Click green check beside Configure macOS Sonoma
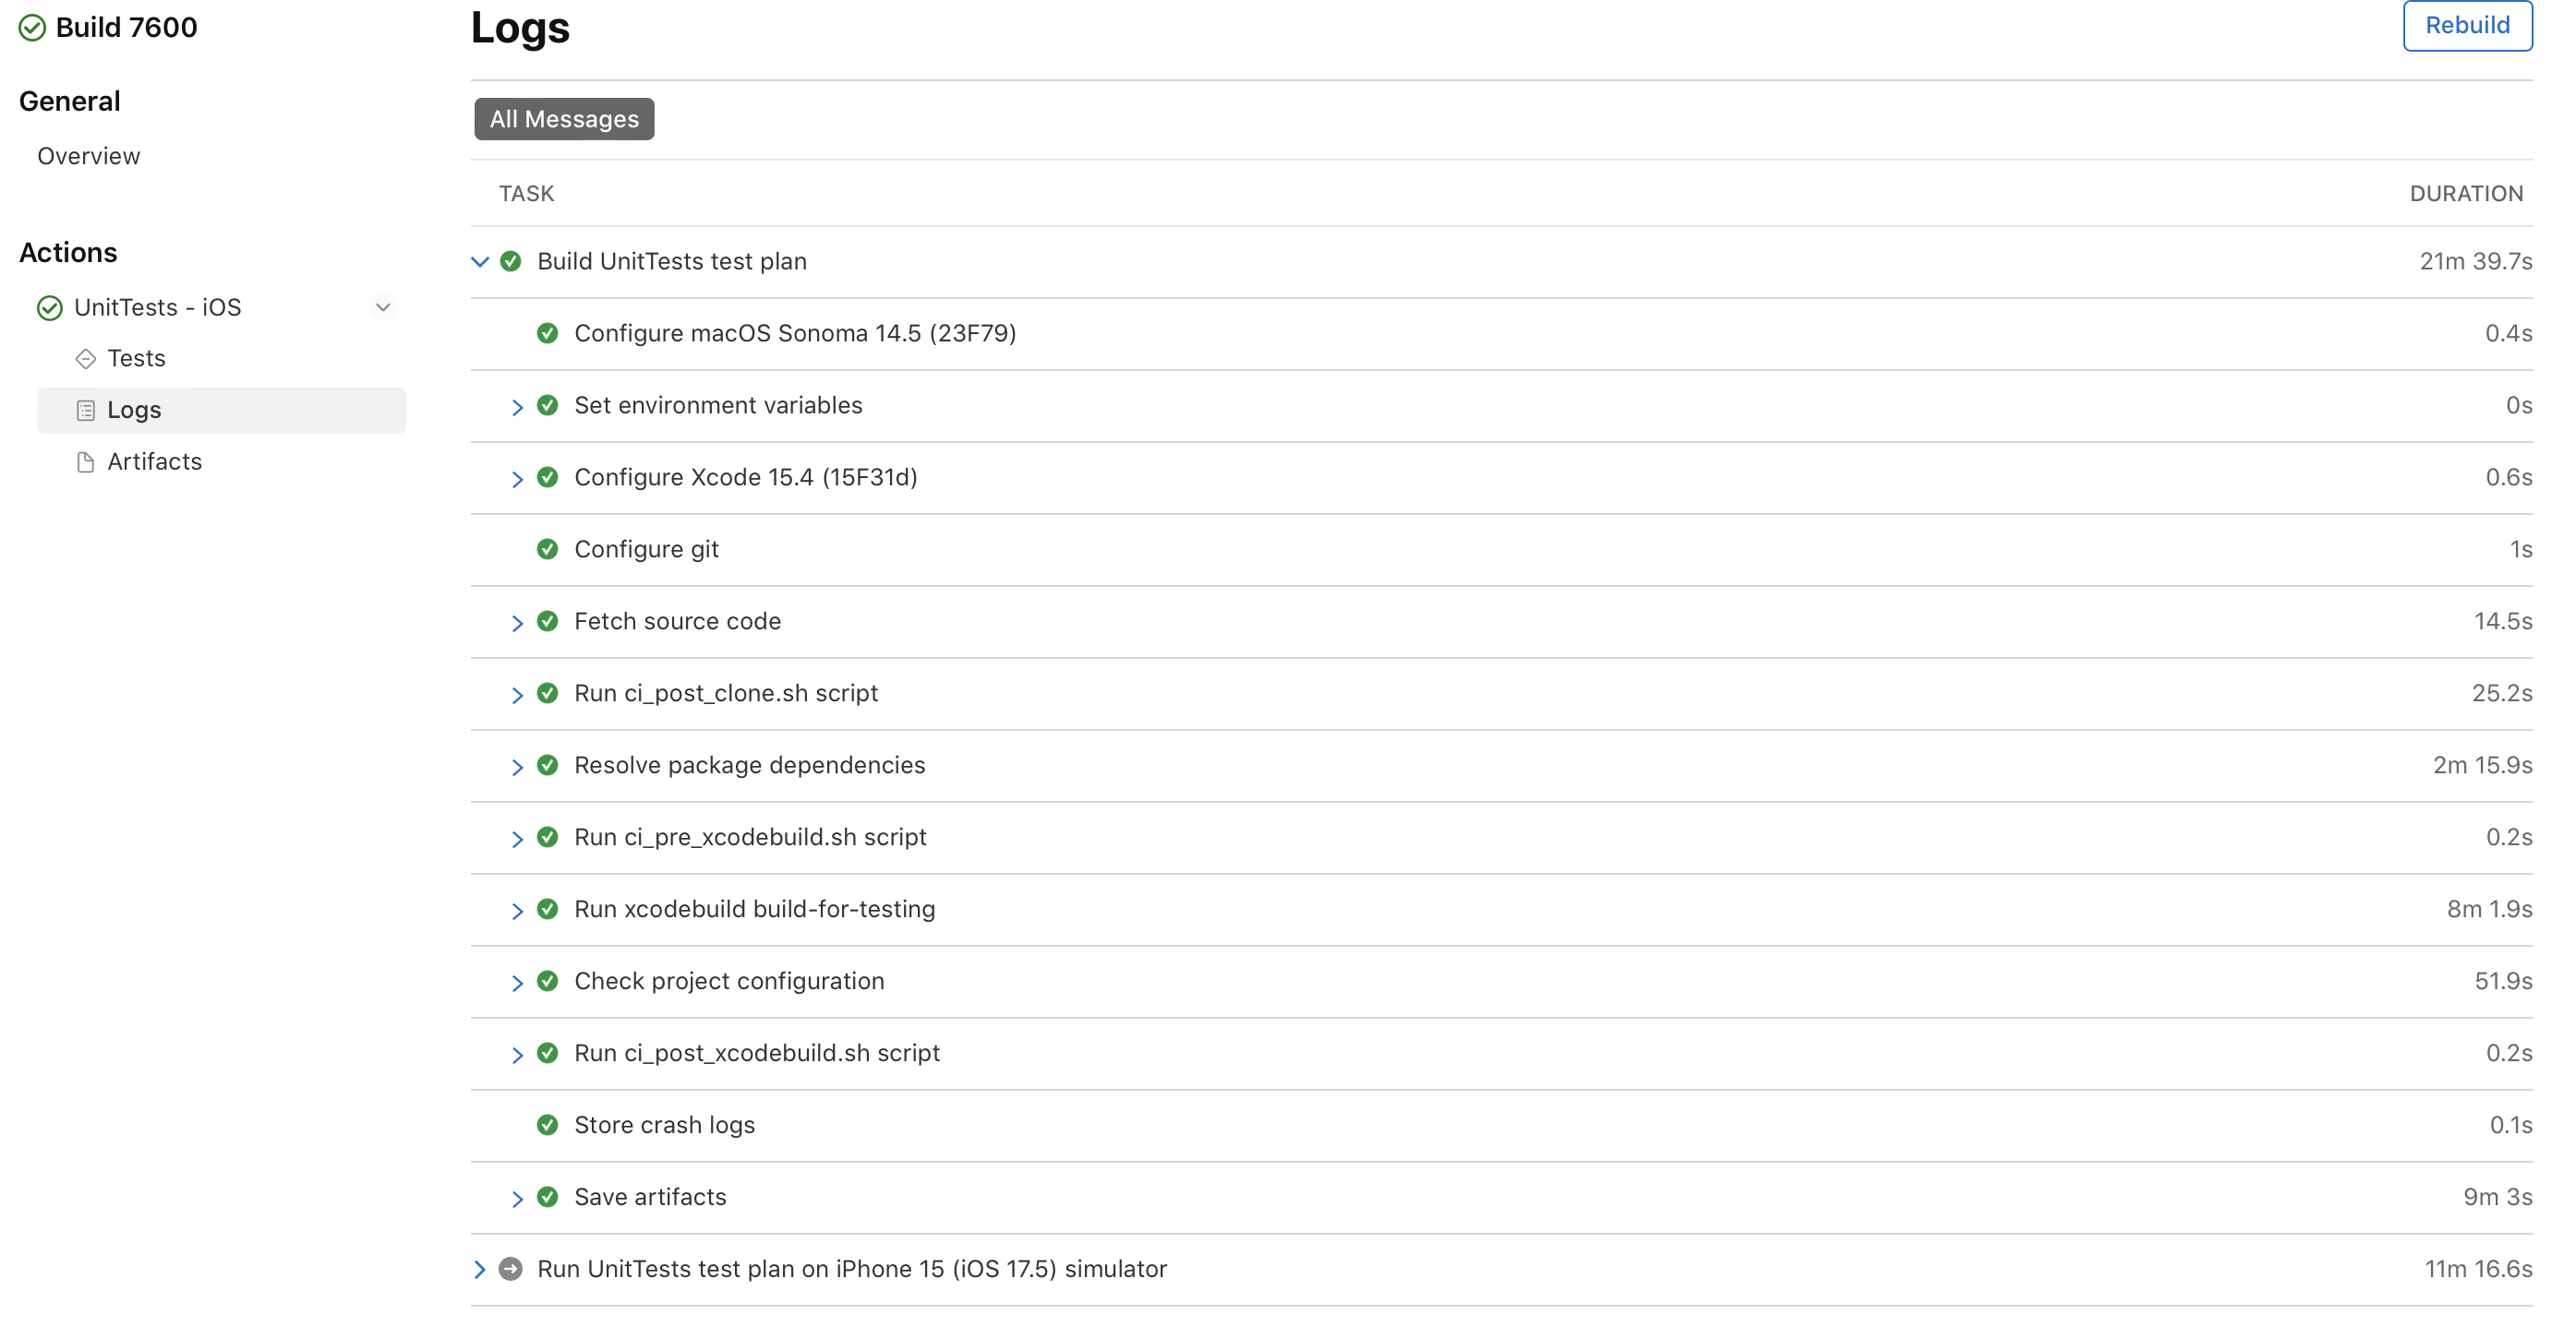 click(548, 334)
